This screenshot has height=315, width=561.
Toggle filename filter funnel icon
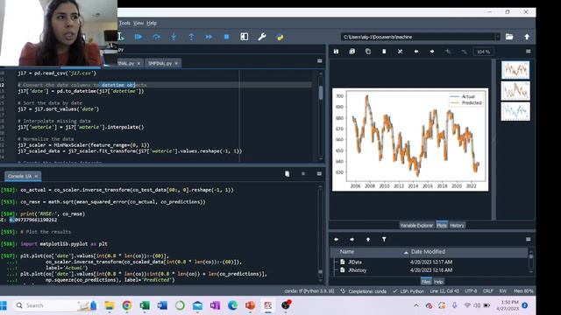point(384,239)
